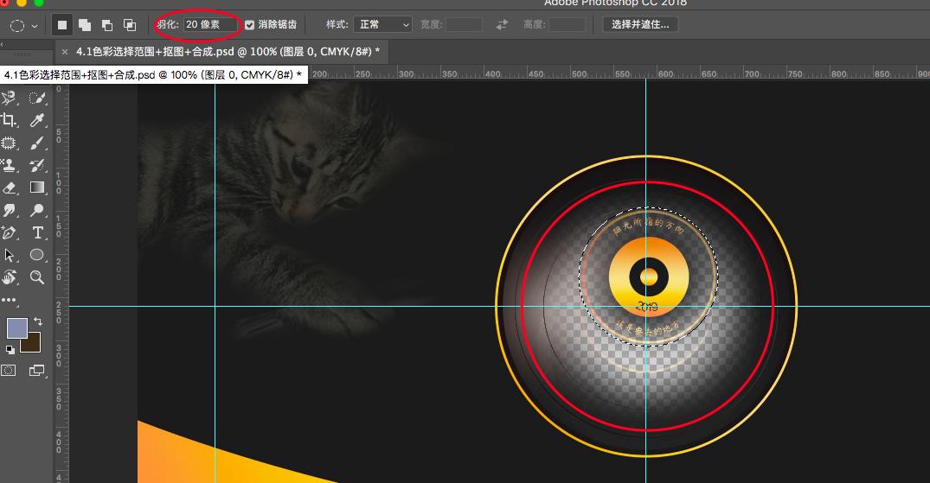The width and height of the screenshot is (930, 483).
Task: Swap foreground and background colors
Action: pyautogui.click(x=38, y=321)
